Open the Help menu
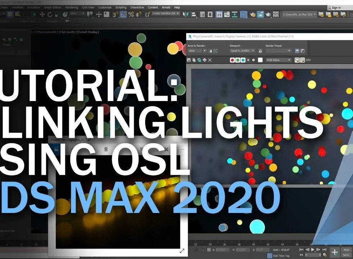Viewport: 353px width, 259px height. point(177,8)
